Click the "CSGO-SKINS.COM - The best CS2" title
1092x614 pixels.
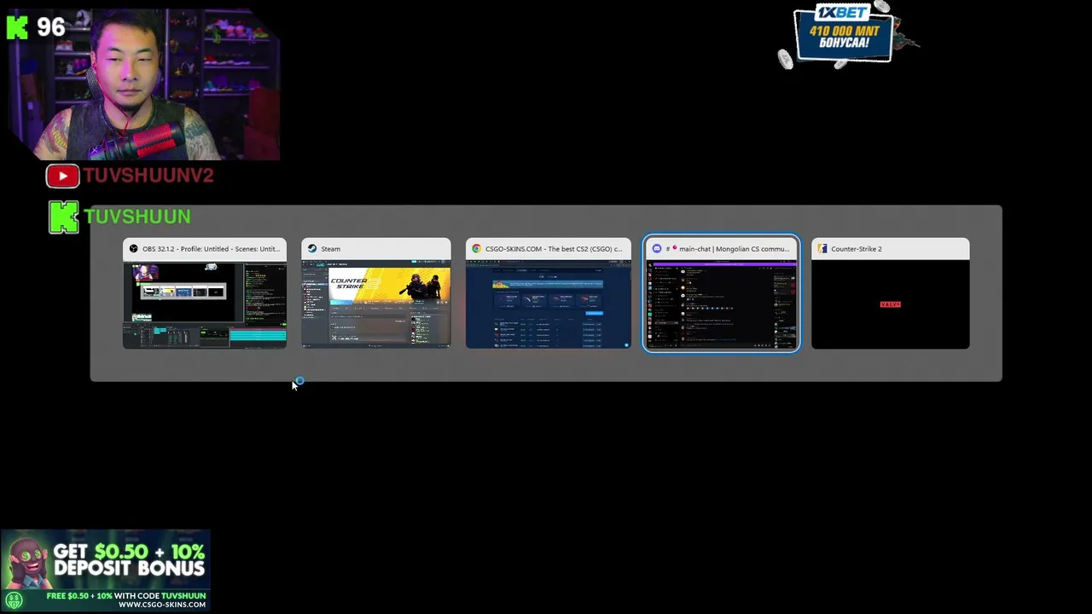pos(554,249)
